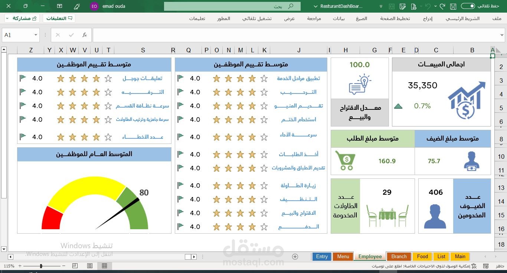Open the emad ouda account avatar
Image resolution: width=507 pixels, height=273 pixels.
click(94, 6)
